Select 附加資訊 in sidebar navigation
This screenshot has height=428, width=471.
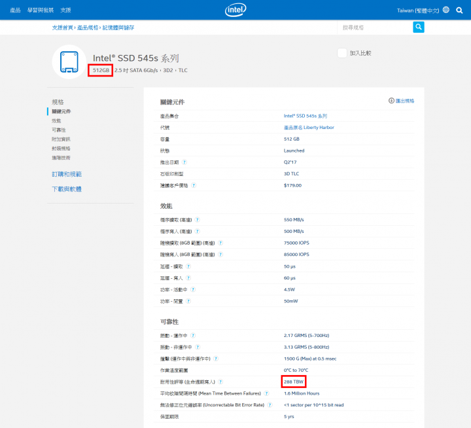[x=61, y=139]
